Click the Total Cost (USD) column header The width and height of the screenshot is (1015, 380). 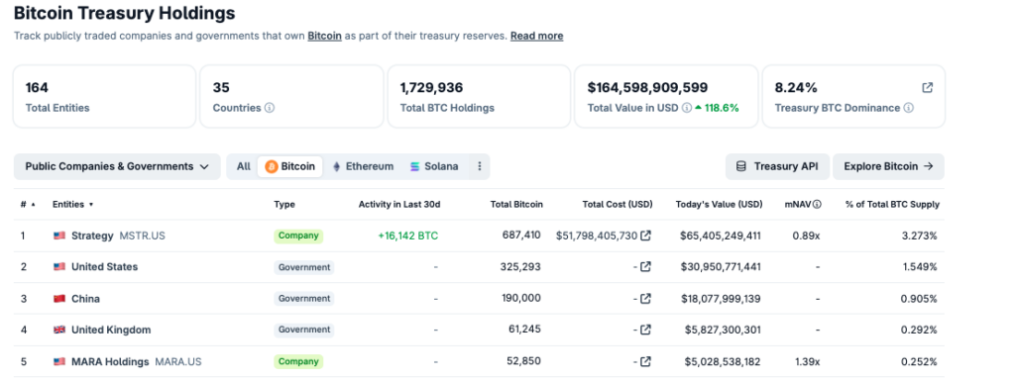tap(618, 204)
